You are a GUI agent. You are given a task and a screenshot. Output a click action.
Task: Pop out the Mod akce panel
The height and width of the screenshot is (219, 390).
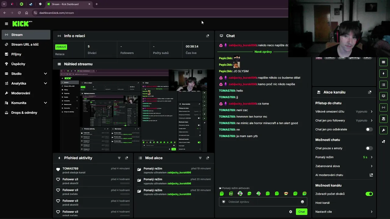(x=207, y=158)
